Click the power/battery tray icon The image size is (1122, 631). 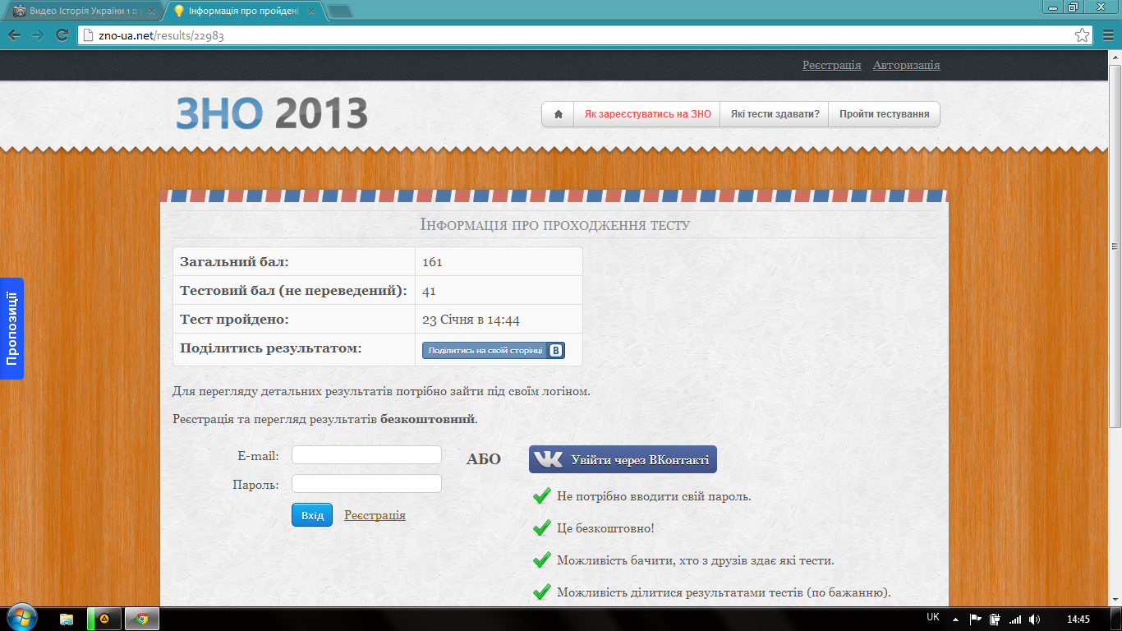click(x=995, y=619)
